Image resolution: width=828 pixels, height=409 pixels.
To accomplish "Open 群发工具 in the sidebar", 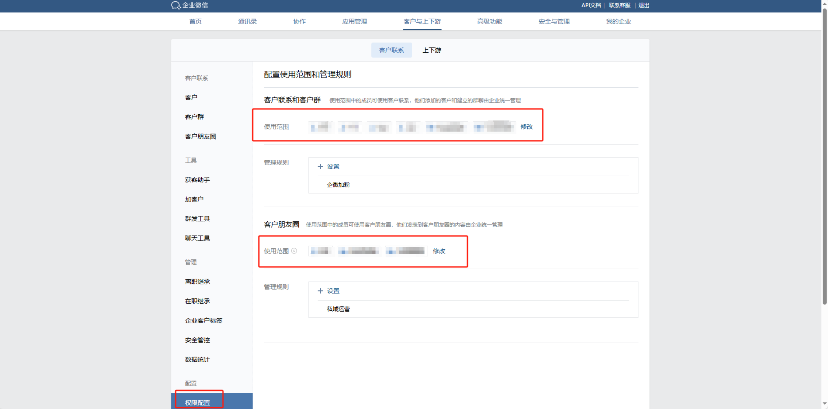I will click(x=197, y=218).
